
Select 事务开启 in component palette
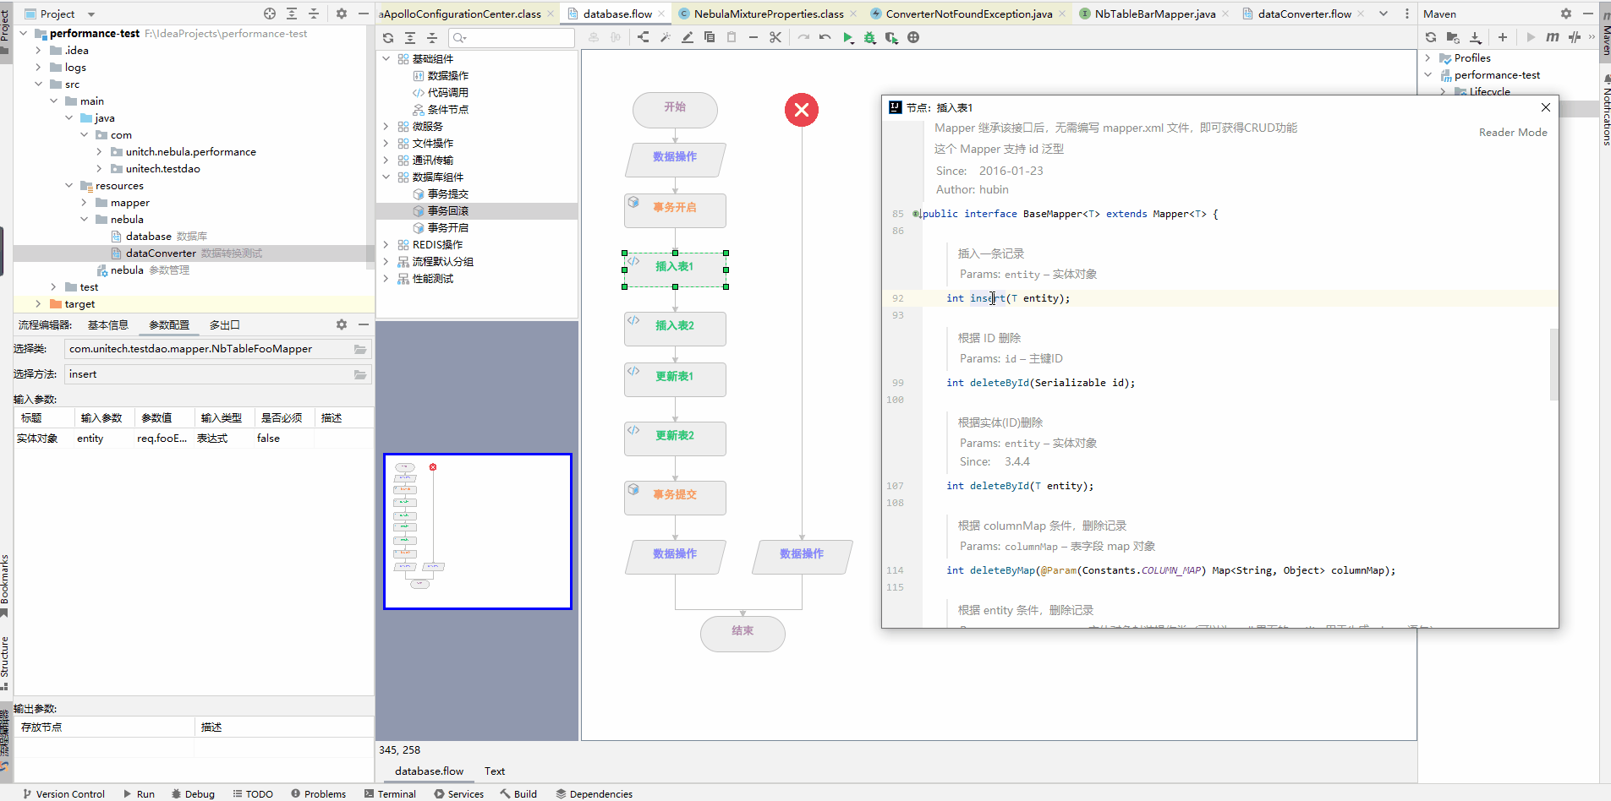(x=447, y=228)
